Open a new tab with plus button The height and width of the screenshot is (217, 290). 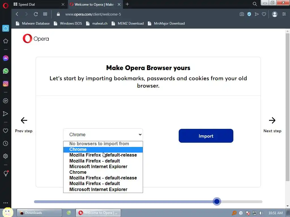[x=127, y=4]
